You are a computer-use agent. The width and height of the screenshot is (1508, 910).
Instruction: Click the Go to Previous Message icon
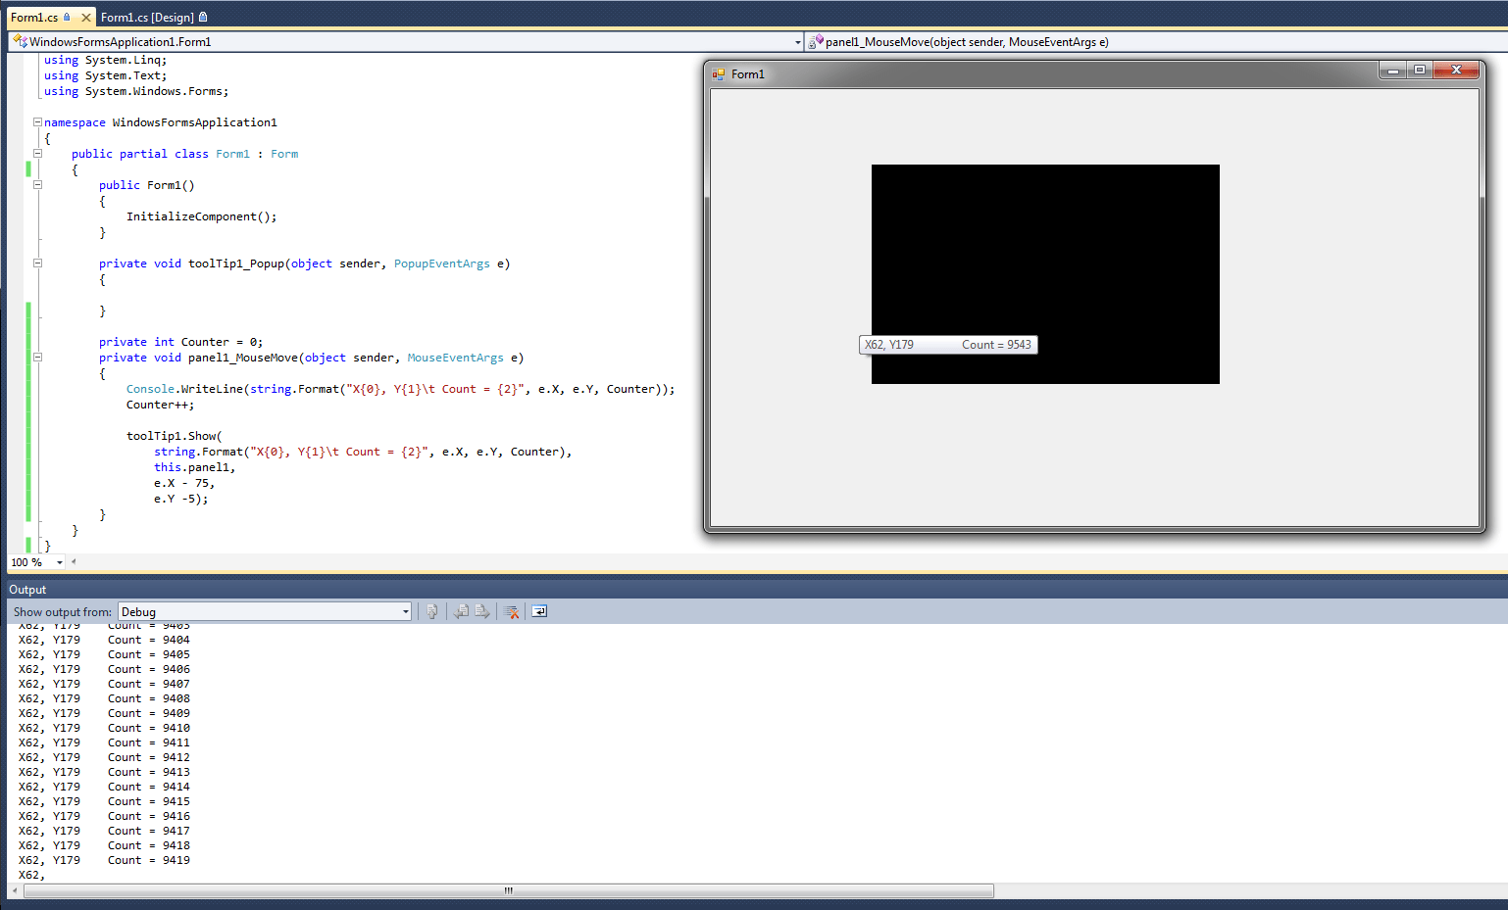461,611
